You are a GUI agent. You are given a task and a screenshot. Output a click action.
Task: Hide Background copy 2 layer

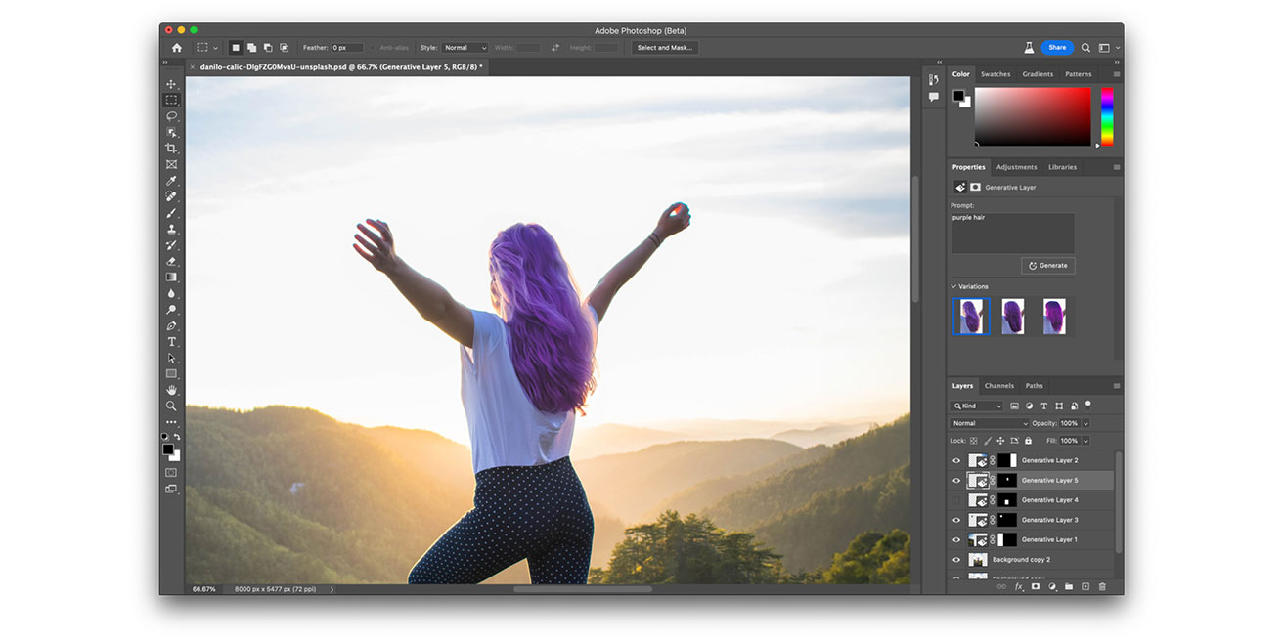tap(956, 559)
